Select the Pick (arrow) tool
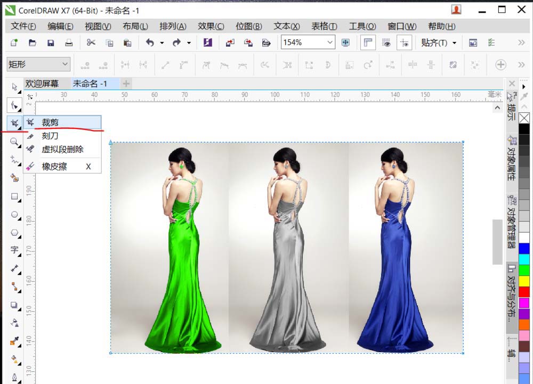 pyautogui.click(x=14, y=87)
